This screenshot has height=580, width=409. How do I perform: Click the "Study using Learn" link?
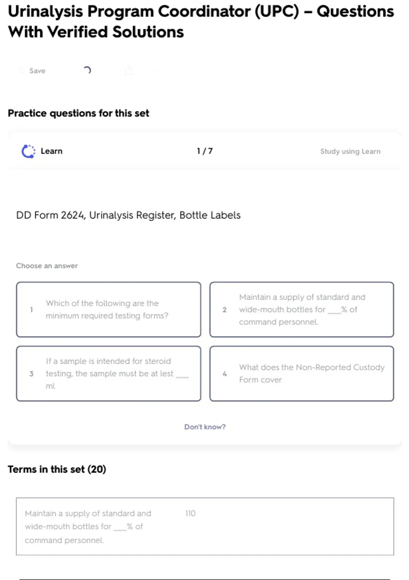pyautogui.click(x=350, y=151)
